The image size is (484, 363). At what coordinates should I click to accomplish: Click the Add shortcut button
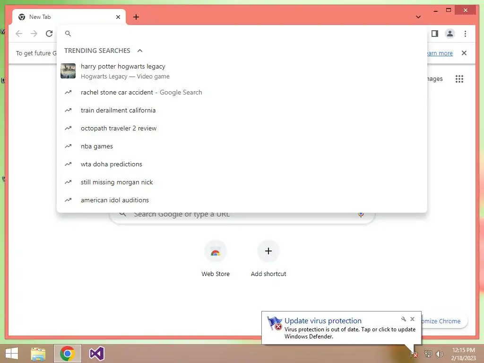pos(268,259)
